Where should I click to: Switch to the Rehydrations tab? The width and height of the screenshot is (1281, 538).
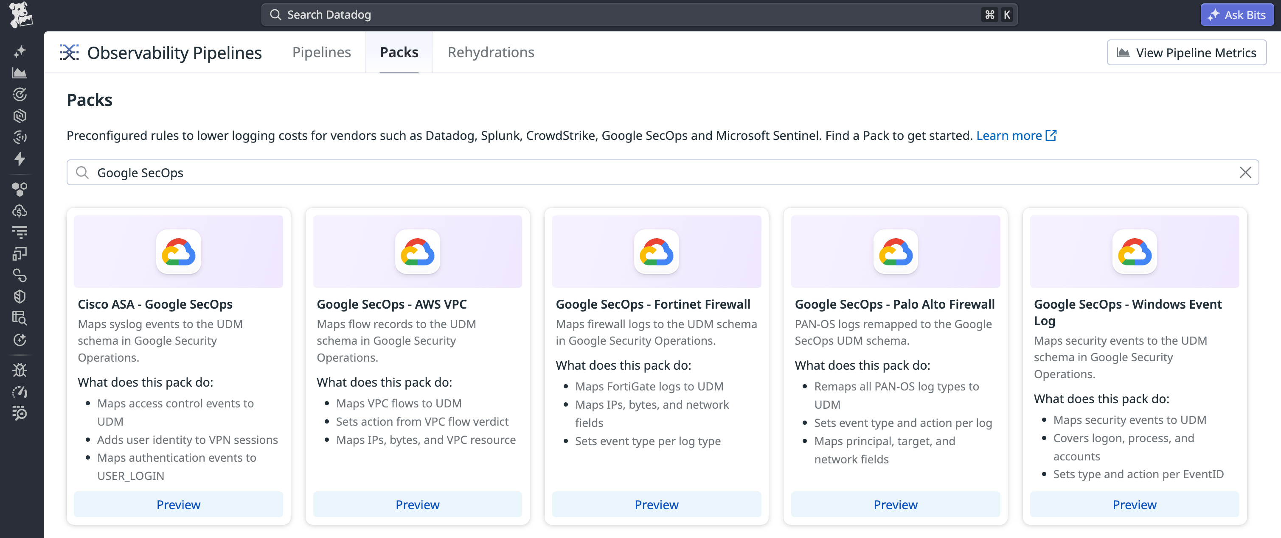click(491, 52)
